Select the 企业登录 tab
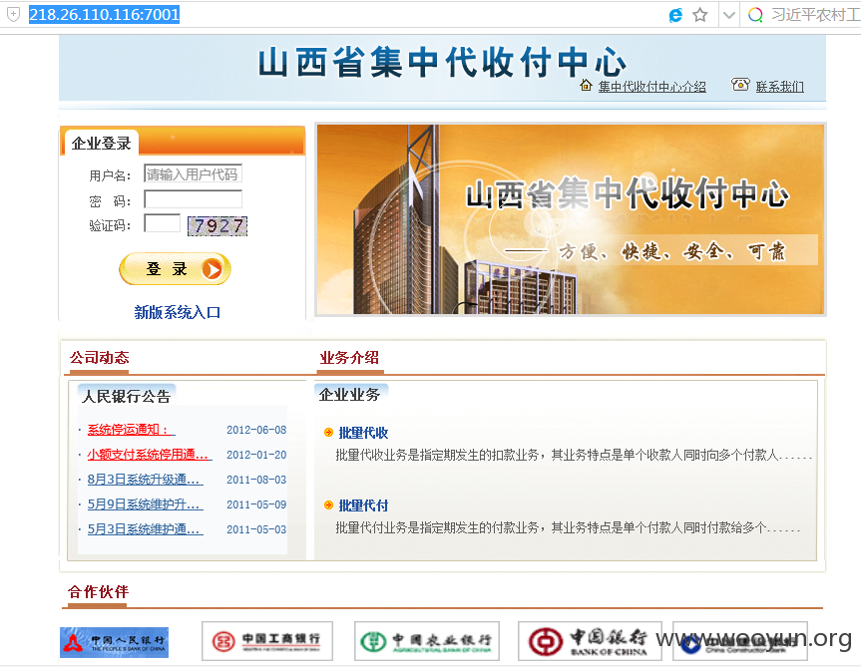The width and height of the screenshot is (861, 667). click(x=102, y=144)
